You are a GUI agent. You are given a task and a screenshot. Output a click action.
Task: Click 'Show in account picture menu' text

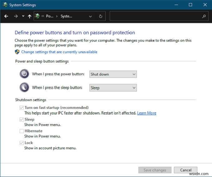(x=50, y=148)
